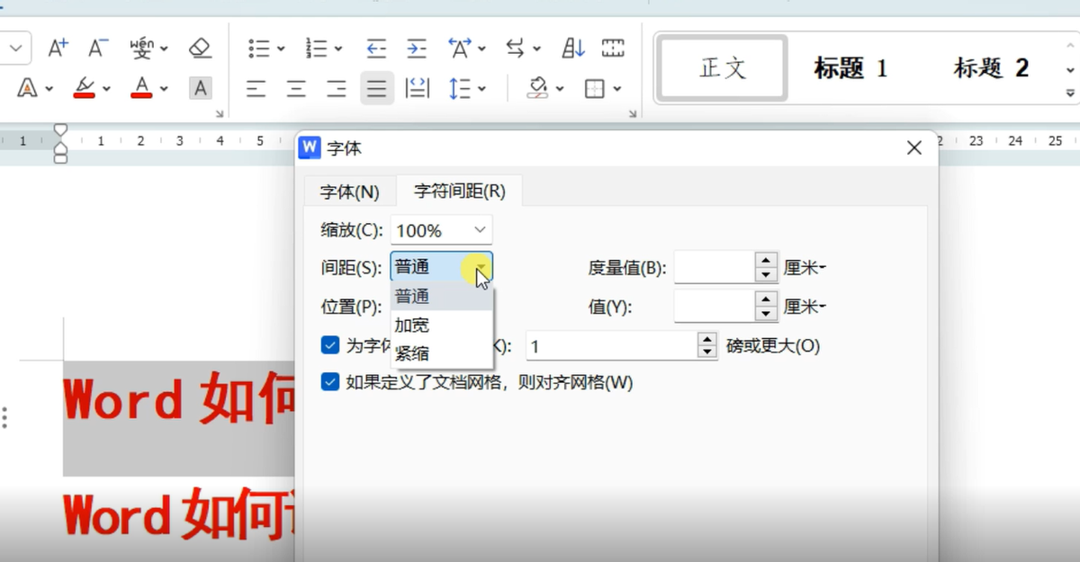Screen dimensions: 1080x562
Task: Expand the styles gallery arrow
Action: (x=1070, y=93)
